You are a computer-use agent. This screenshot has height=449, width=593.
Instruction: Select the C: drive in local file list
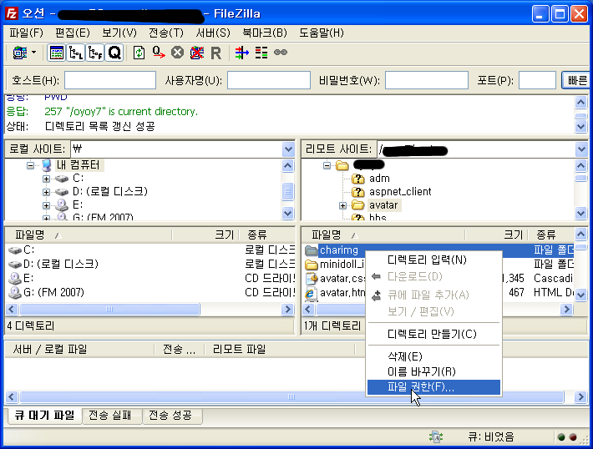28,250
